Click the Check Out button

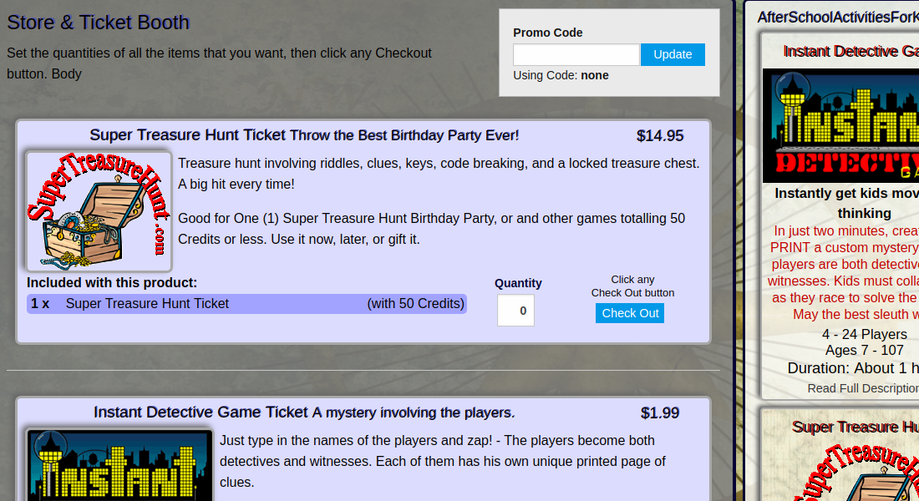click(630, 313)
